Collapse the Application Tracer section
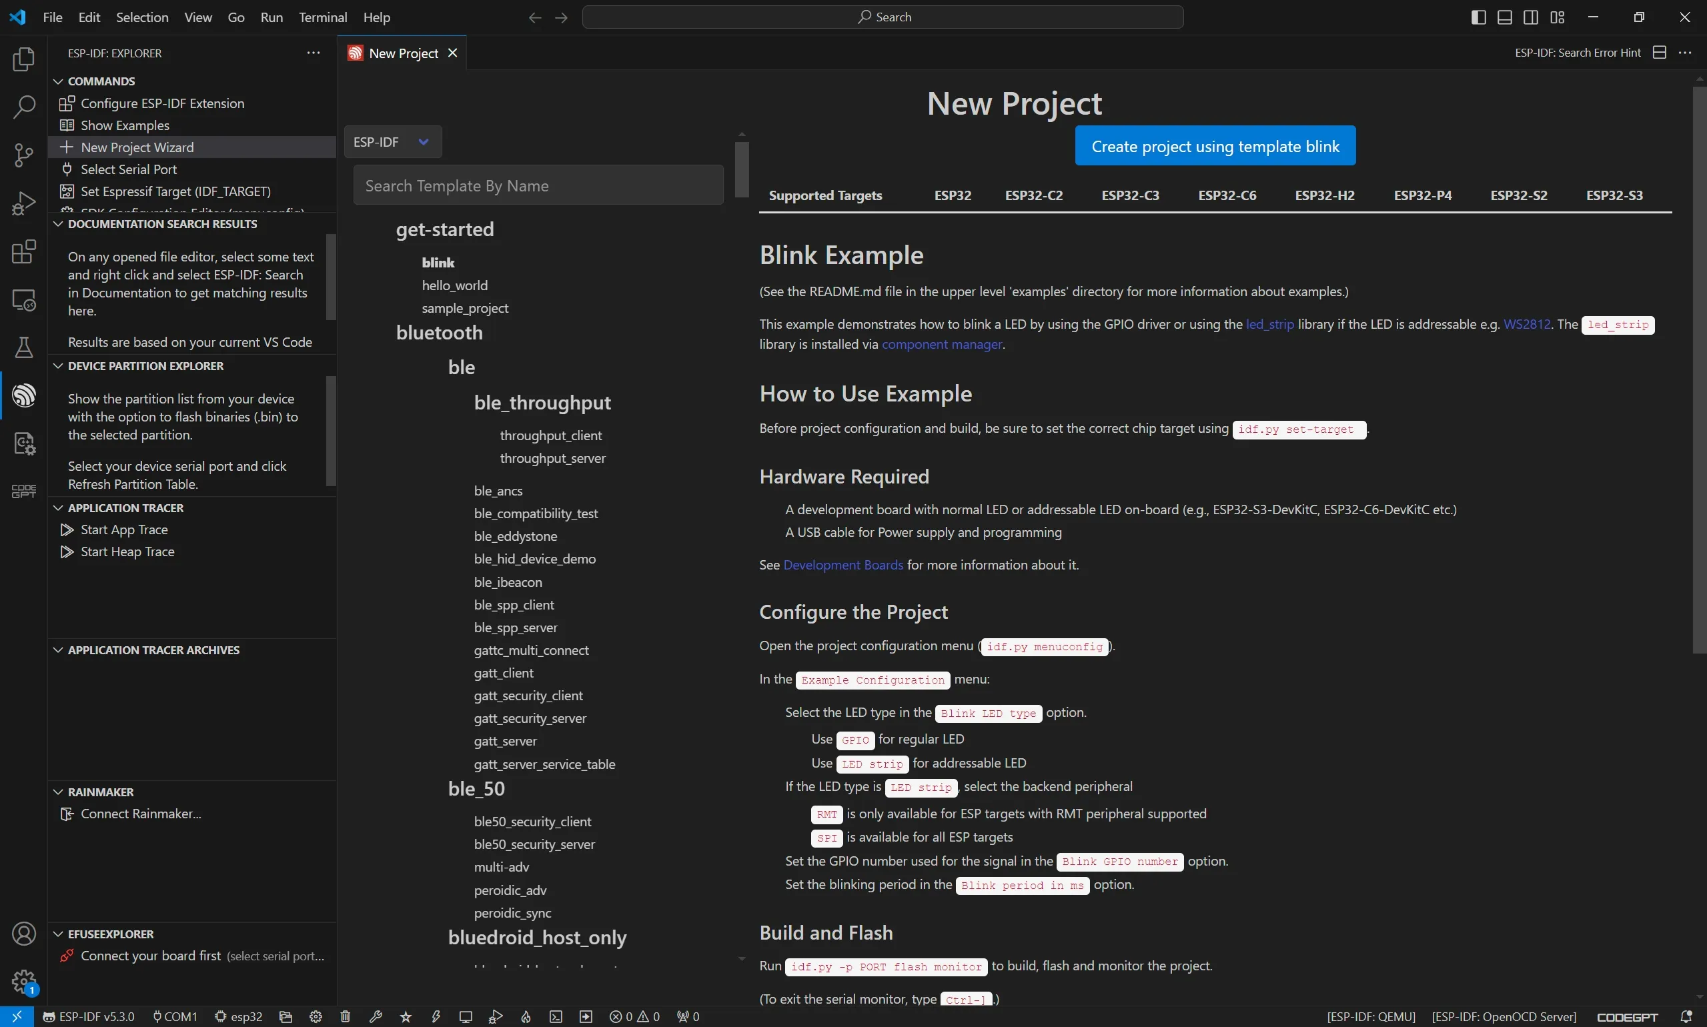 58,508
